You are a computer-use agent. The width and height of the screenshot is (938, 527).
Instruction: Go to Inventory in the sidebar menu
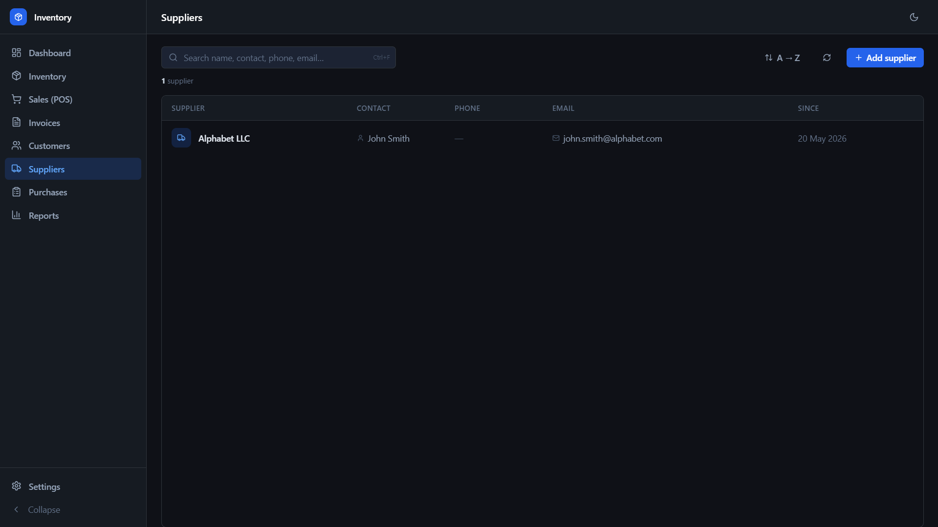pyautogui.click(x=73, y=76)
